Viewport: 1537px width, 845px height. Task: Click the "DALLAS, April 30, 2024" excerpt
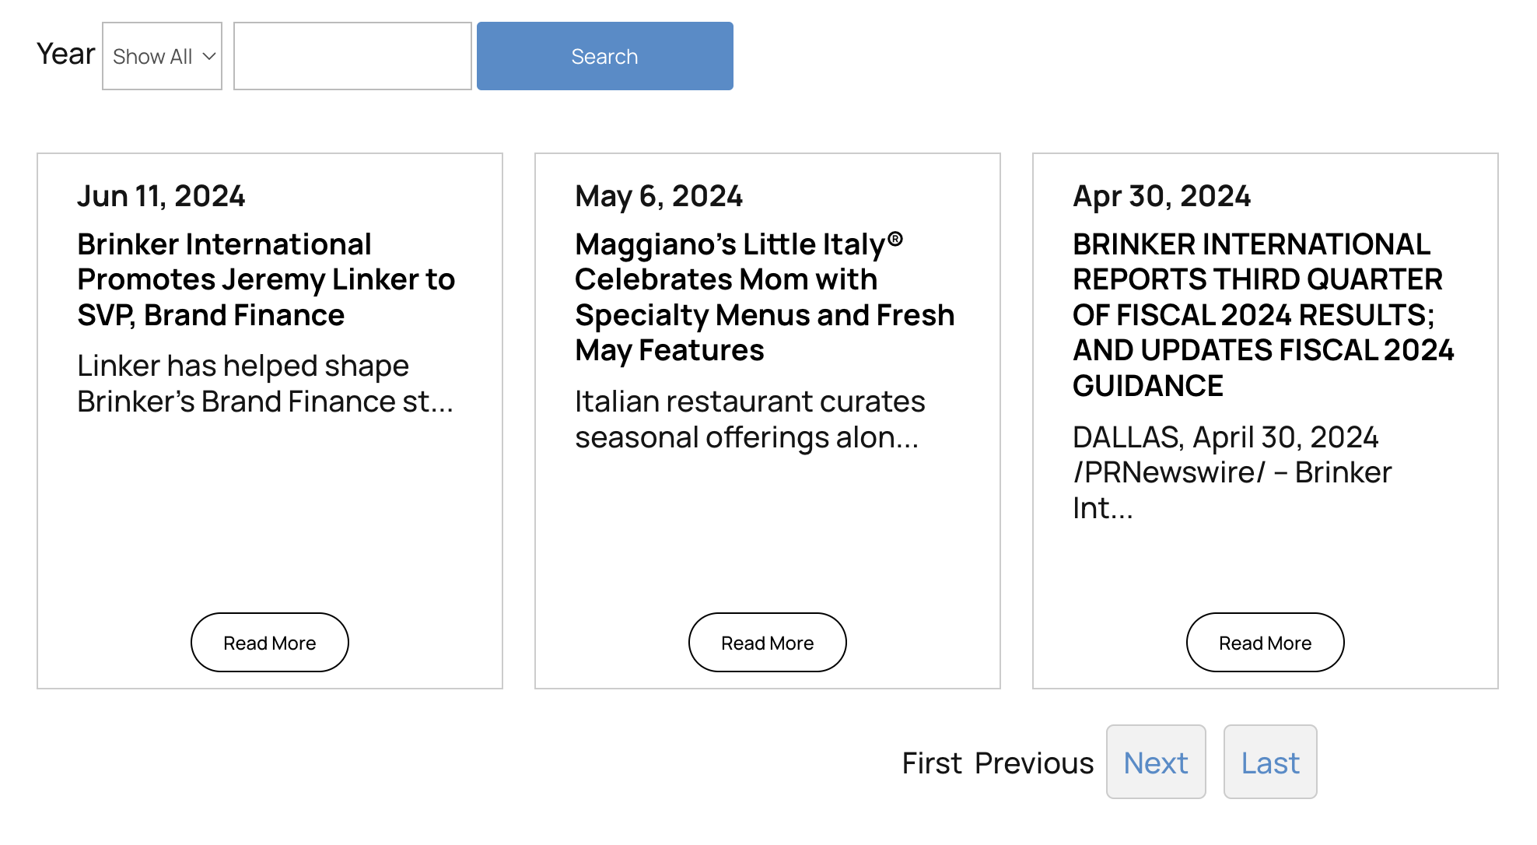coord(1231,472)
